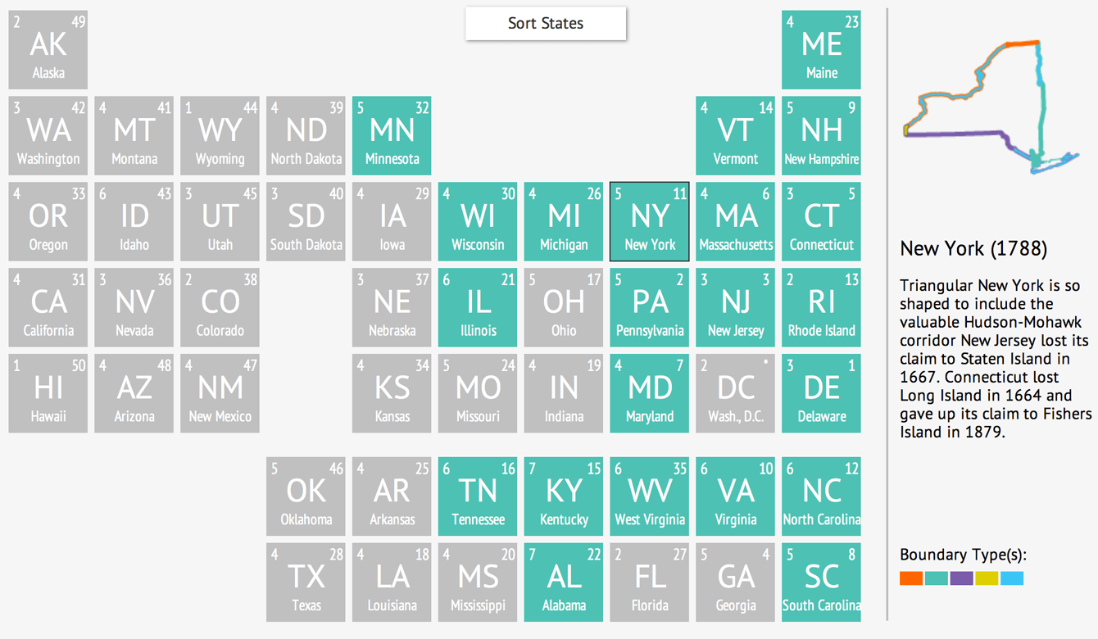Click the orange boundary type swatch
The width and height of the screenshot is (1098, 639).
911,578
